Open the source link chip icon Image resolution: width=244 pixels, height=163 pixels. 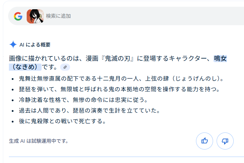tap(65, 67)
